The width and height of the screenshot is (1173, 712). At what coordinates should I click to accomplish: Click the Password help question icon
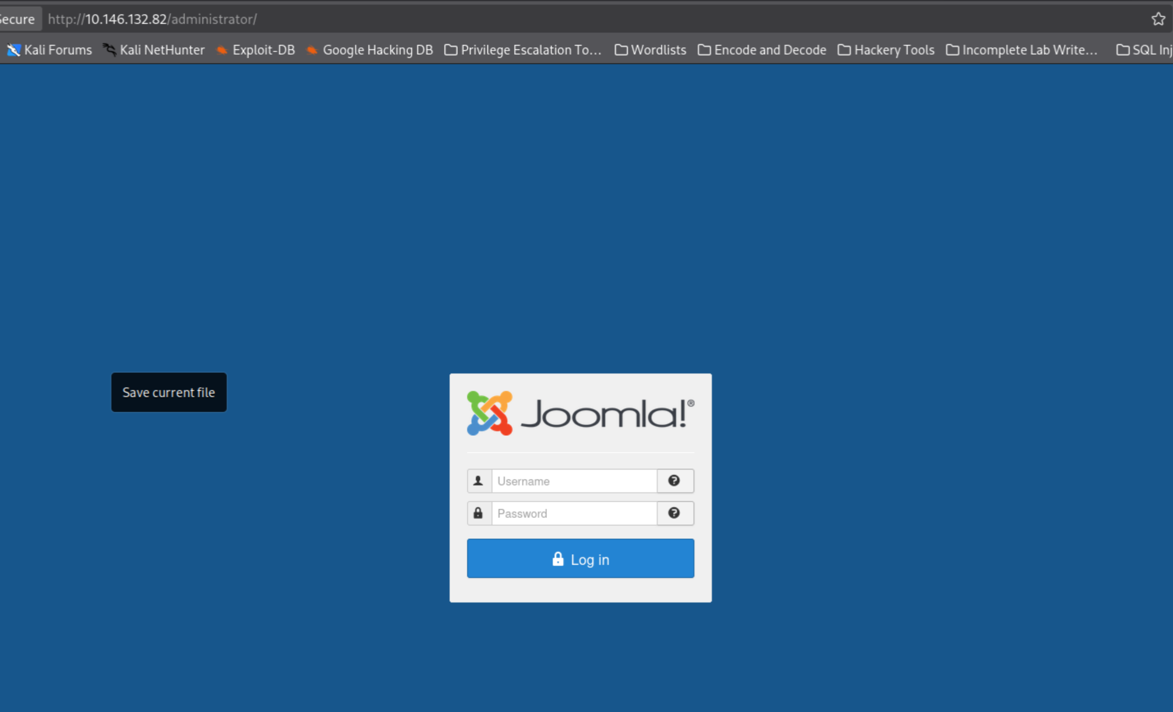coord(675,513)
